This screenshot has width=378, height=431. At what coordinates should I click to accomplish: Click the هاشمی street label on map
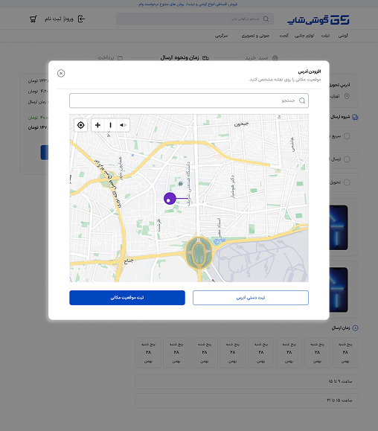point(292,144)
